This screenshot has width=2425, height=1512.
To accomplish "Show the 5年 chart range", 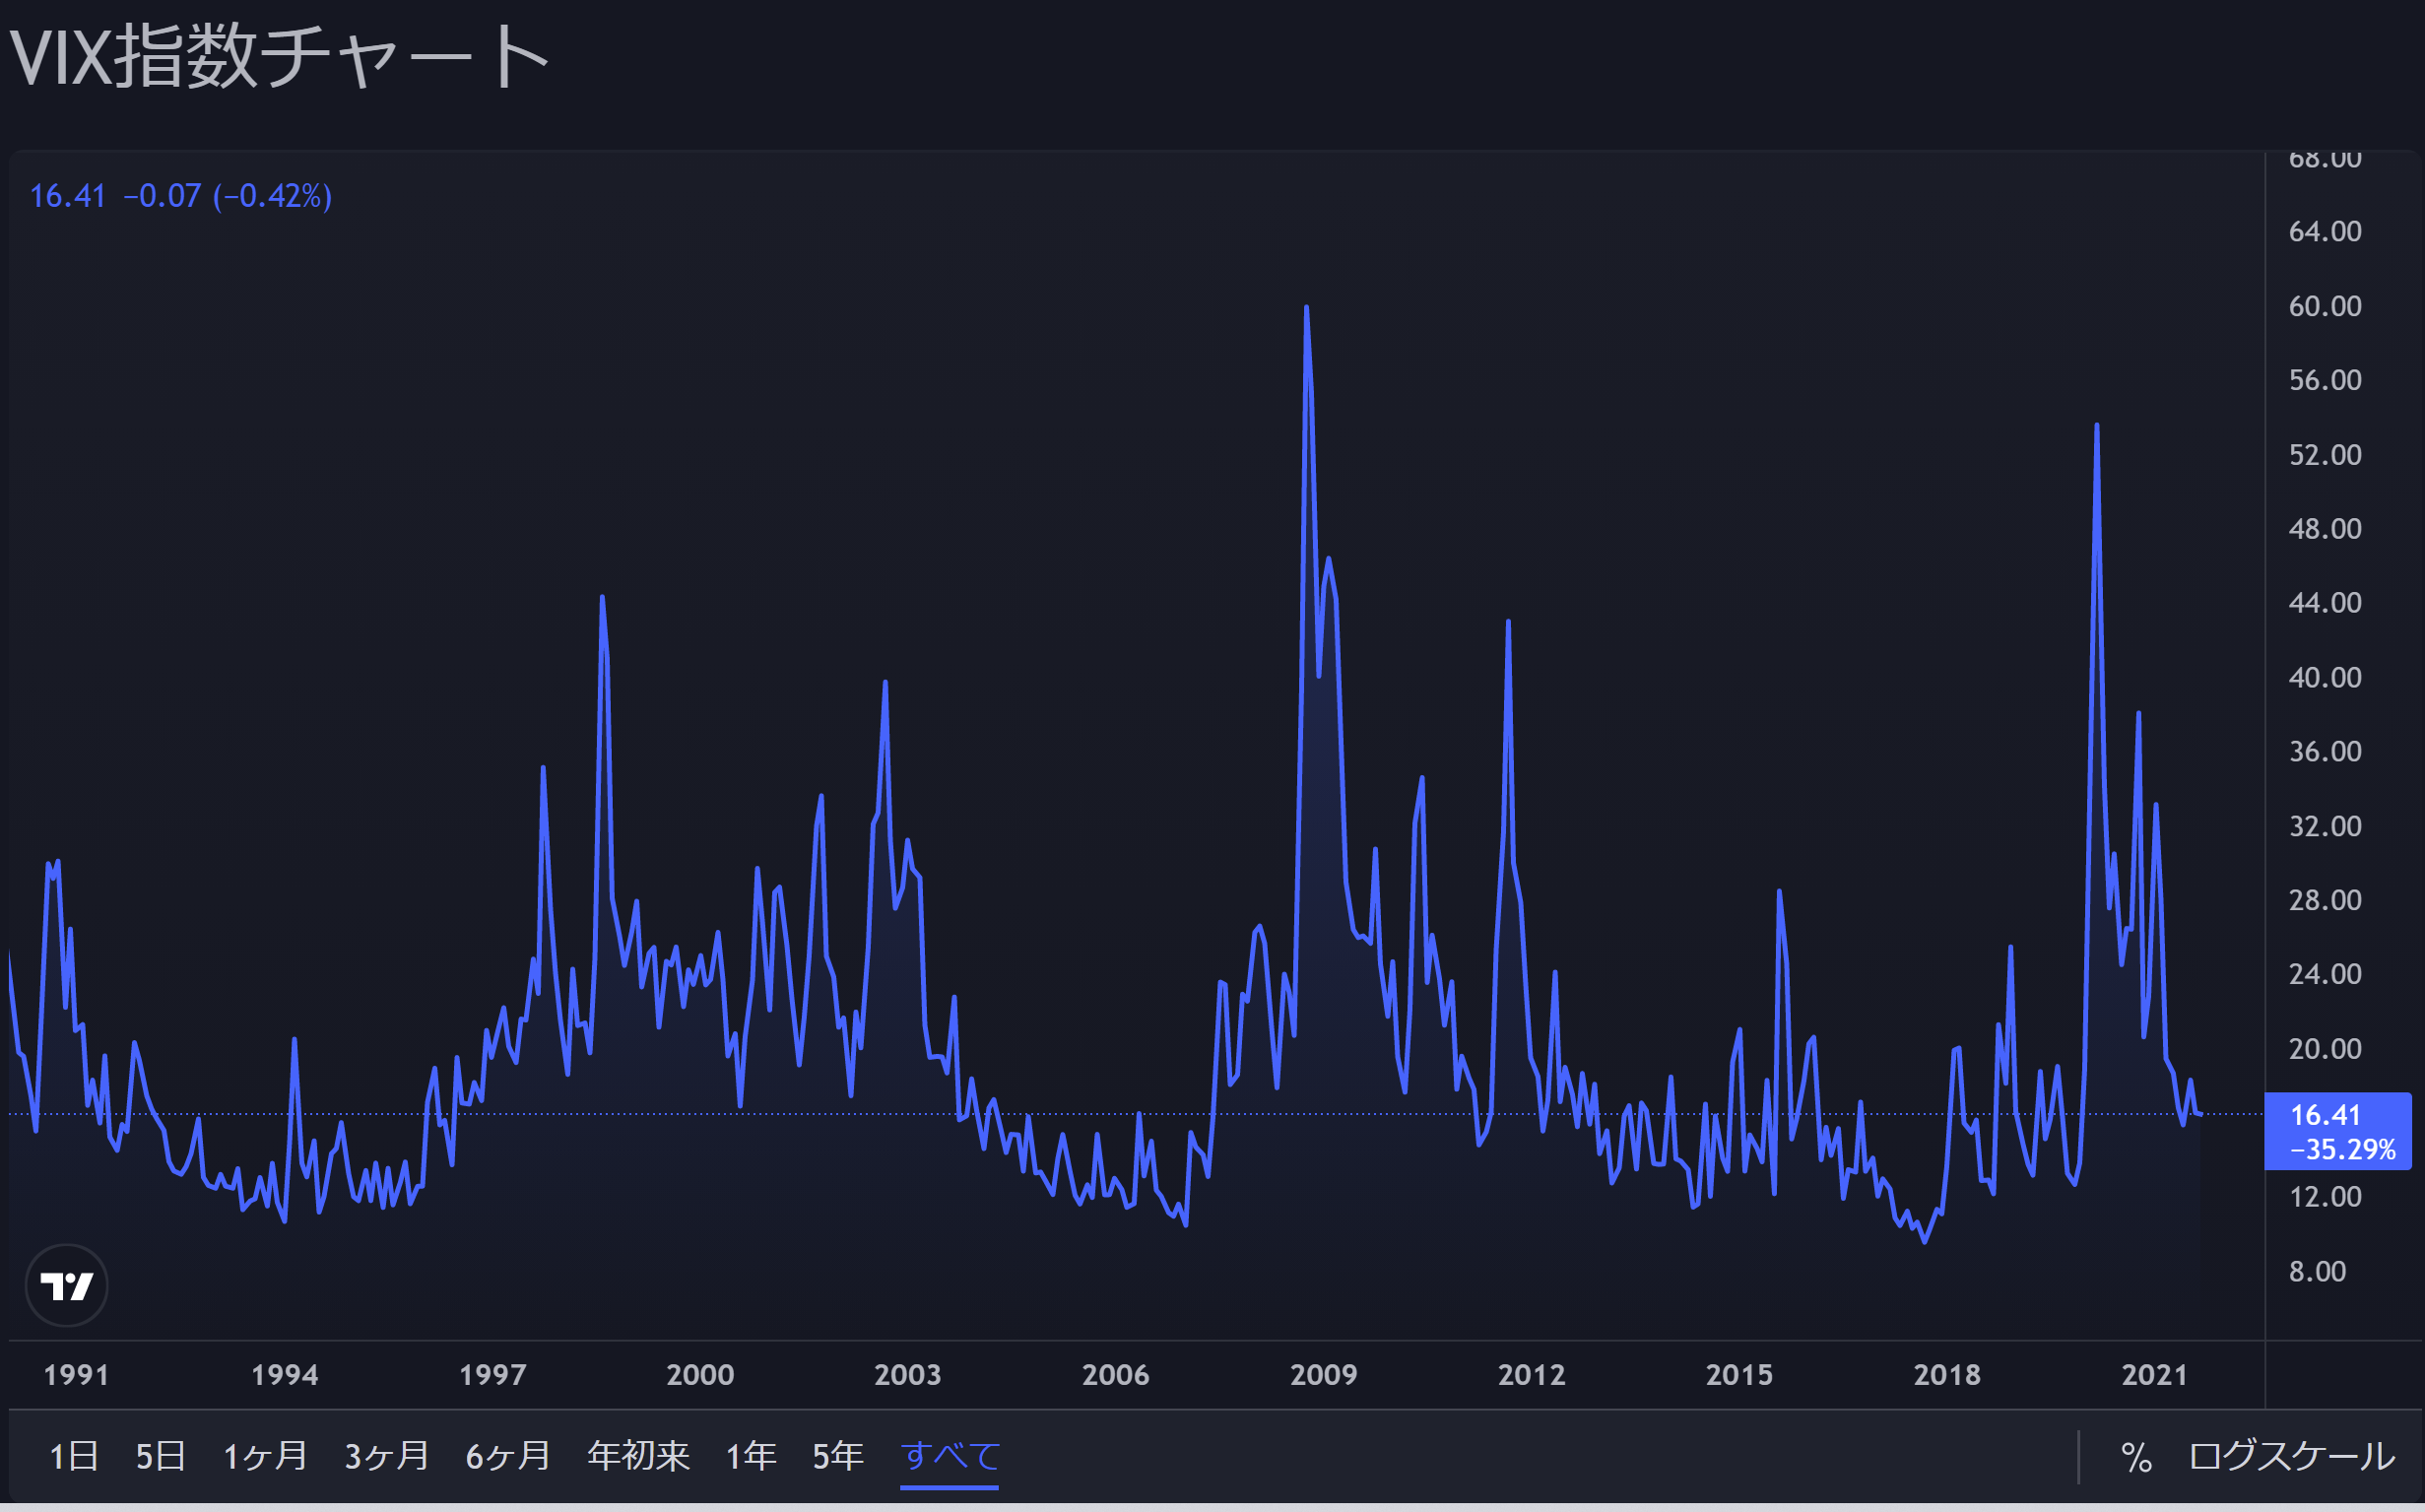I will click(837, 1456).
